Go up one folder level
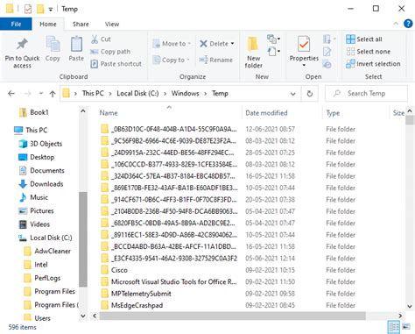415x334 pixels. click(53, 94)
